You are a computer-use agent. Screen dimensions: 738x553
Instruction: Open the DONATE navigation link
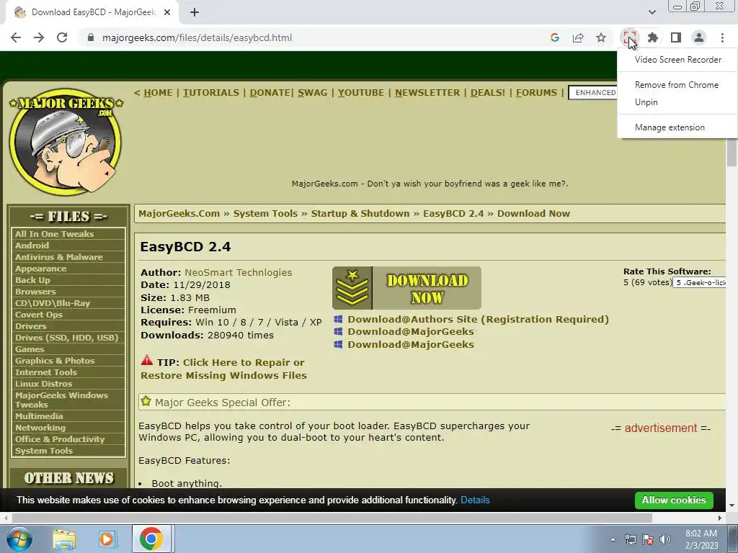(x=270, y=93)
